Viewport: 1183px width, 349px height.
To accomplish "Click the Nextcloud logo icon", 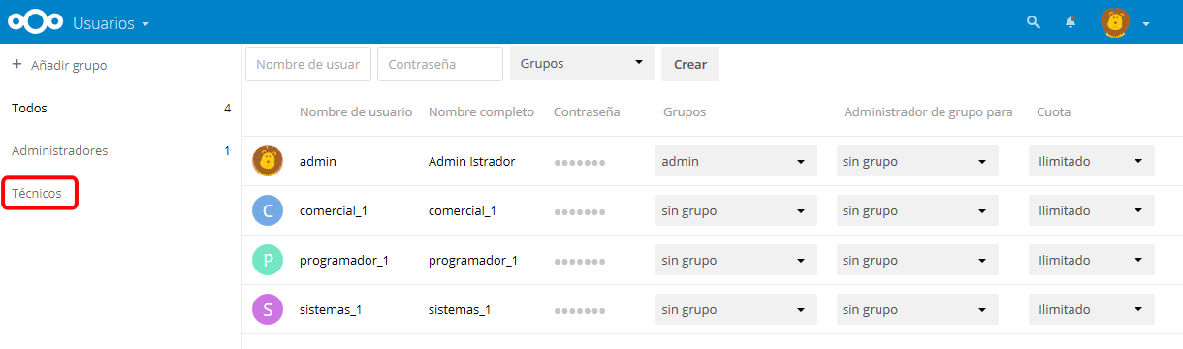I will [35, 22].
